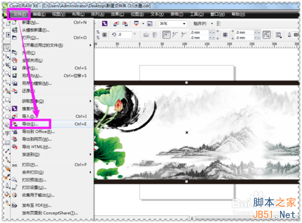This screenshot has width=302, height=223.
Task: Choose 发布页面到 ConceptShare(T)... entry
Action: 52,213
